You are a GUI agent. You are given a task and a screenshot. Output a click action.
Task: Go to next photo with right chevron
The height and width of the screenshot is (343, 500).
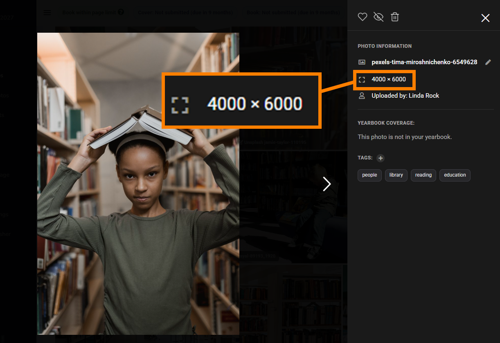(x=327, y=184)
